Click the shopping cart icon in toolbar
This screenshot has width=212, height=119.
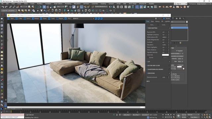tap(188, 7)
